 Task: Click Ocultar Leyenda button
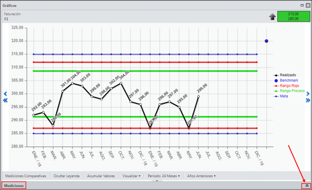[66, 176]
